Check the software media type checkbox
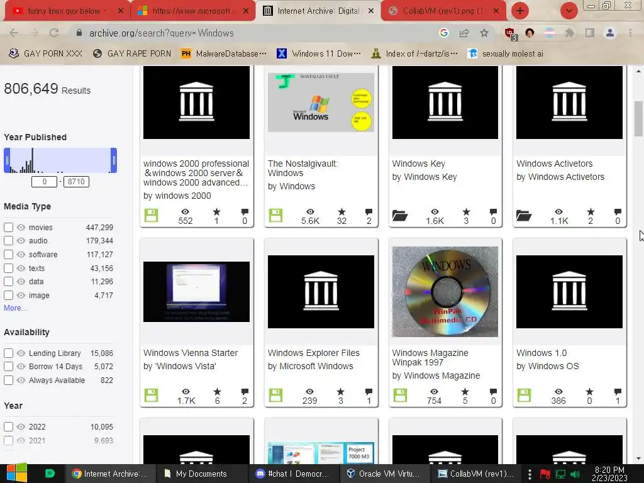 [x=8, y=254]
